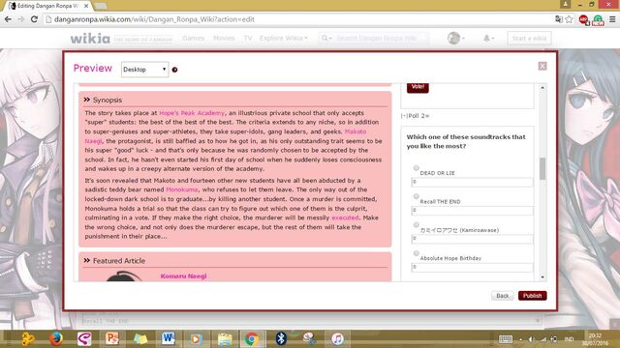This screenshot has height=348, width=620.
Task: Open Word from the taskbar
Action: 168,339
